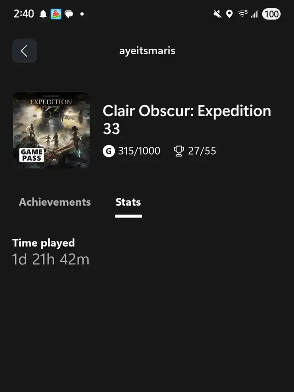Tap the 315/1000 gamerscore value

(139, 151)
